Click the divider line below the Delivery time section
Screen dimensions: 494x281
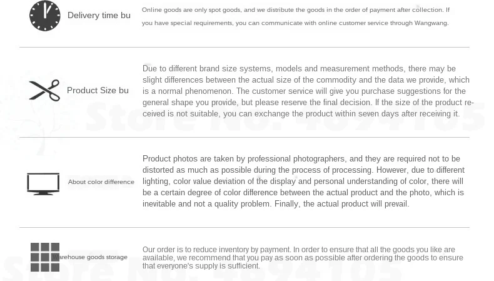(244, 48)
